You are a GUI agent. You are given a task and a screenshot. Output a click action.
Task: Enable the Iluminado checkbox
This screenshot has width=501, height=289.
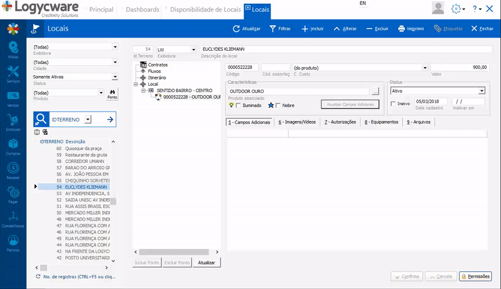pyautogui.click(x=238, y=105)
